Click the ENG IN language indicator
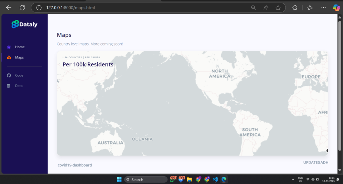Screen dimensions: 343x184 click(x=300, y=179)
